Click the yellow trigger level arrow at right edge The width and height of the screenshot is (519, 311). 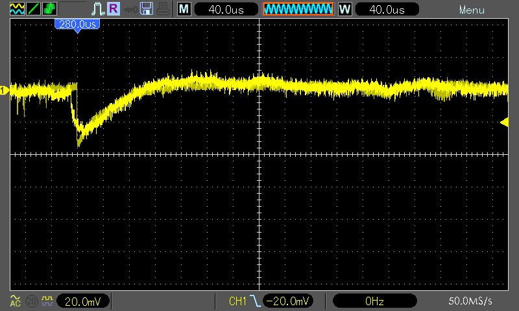coord(504,122)
